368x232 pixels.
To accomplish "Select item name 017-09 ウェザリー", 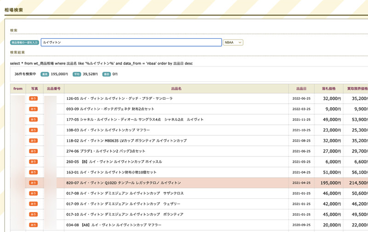I will click(123, 204).
